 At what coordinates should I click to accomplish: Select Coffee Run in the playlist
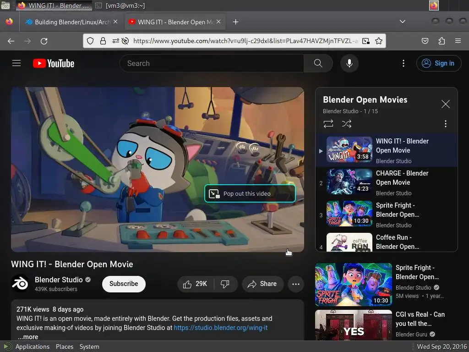pyautogui.click(x=387, y=242)
